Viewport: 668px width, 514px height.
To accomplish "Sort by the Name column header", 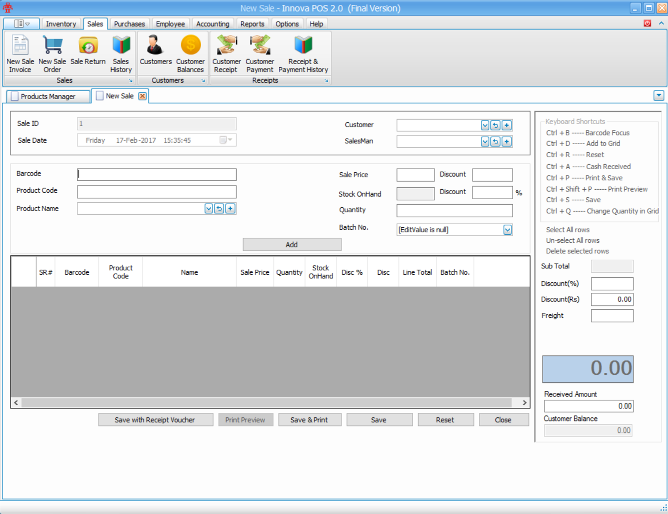I will (x=189, y=272).
